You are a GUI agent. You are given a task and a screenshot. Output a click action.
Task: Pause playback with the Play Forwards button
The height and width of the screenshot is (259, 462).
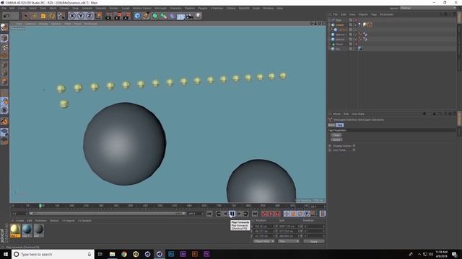point(232,214)
